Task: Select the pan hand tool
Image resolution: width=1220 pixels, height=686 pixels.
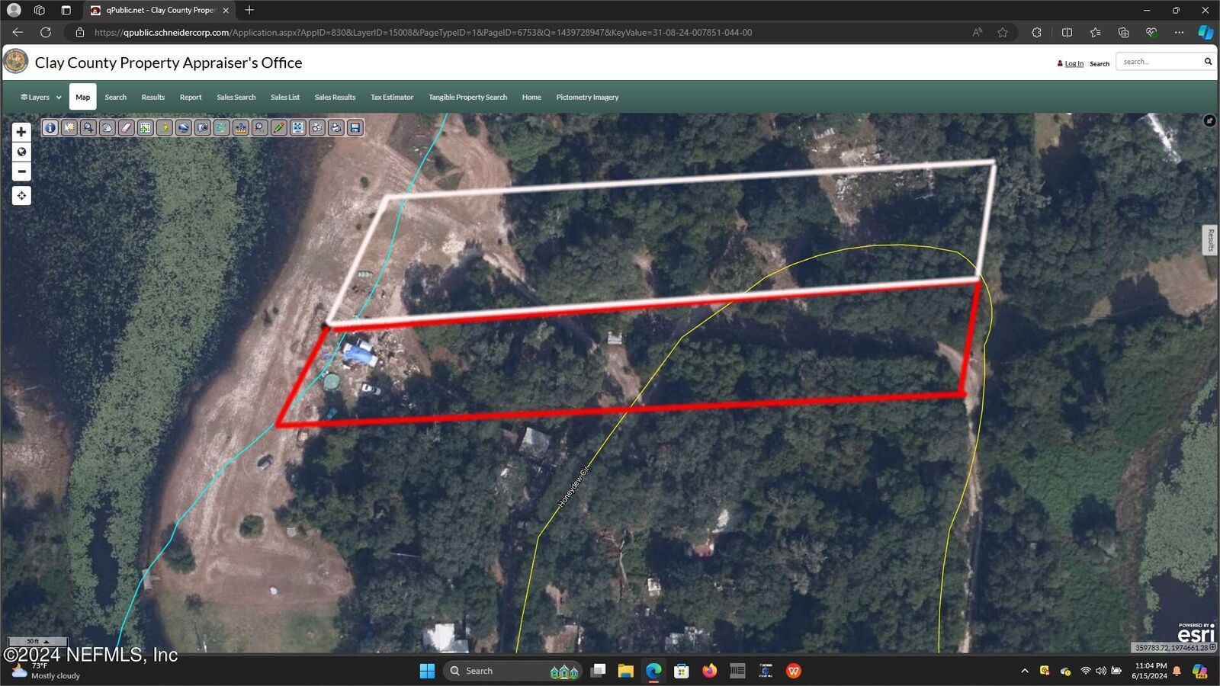Action: [x=108, y=128]
